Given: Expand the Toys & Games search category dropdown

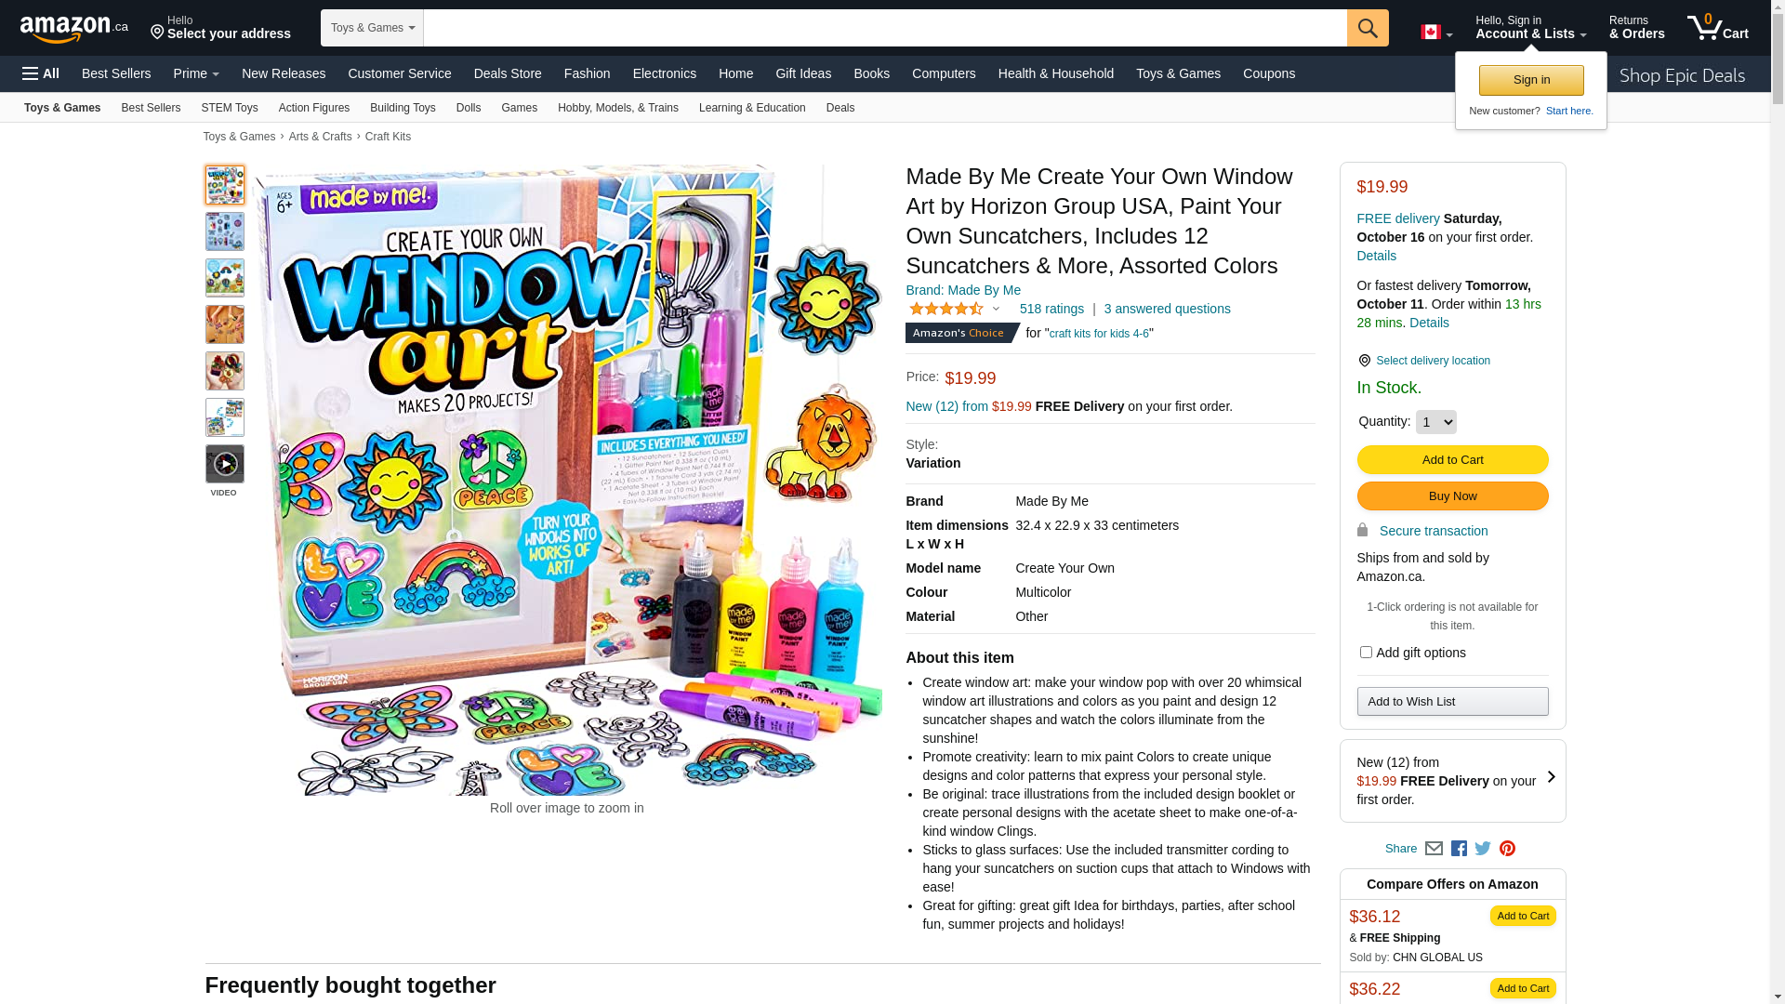Looking at the screenshot, I should (x=372, y=28).
